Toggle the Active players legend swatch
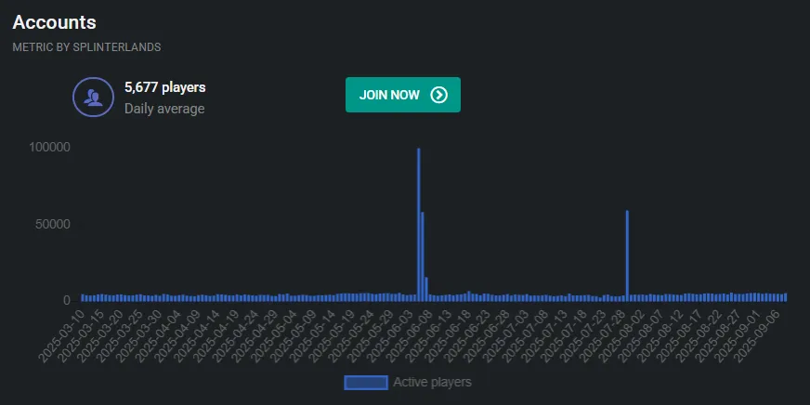The height and width of the screenshot is (405, 810). pyautogui.click(x=366, y=383)
